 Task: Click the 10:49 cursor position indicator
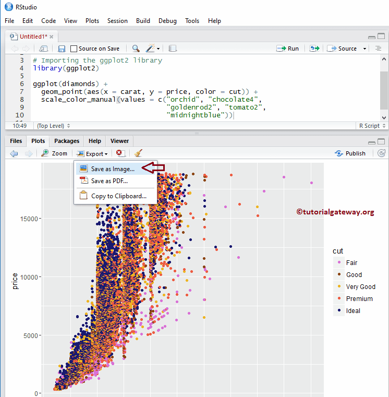coord(19,126)
